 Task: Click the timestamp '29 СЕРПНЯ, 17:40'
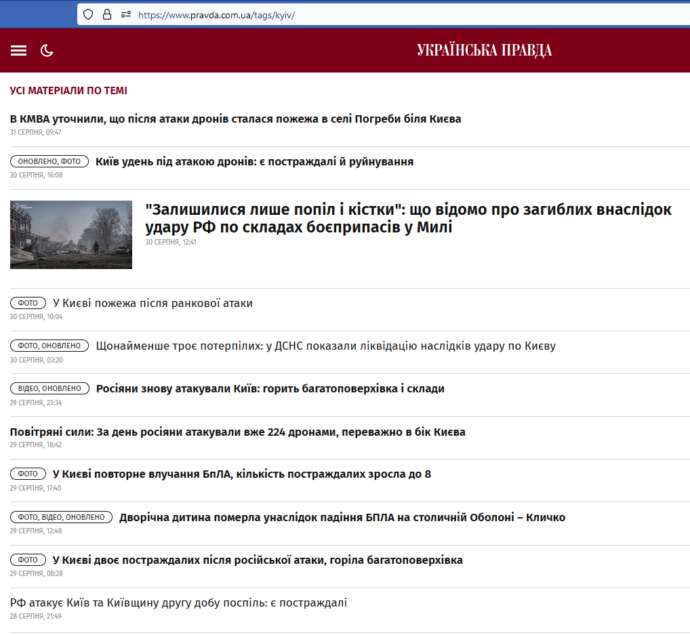coord(35,487)
